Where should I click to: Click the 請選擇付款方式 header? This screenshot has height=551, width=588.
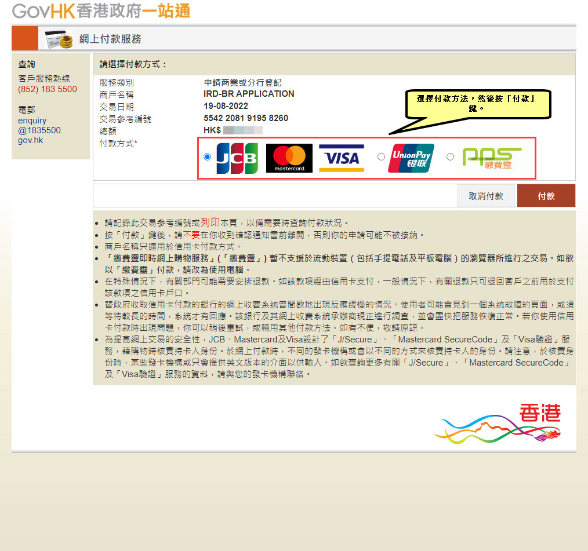click(133, 64)
